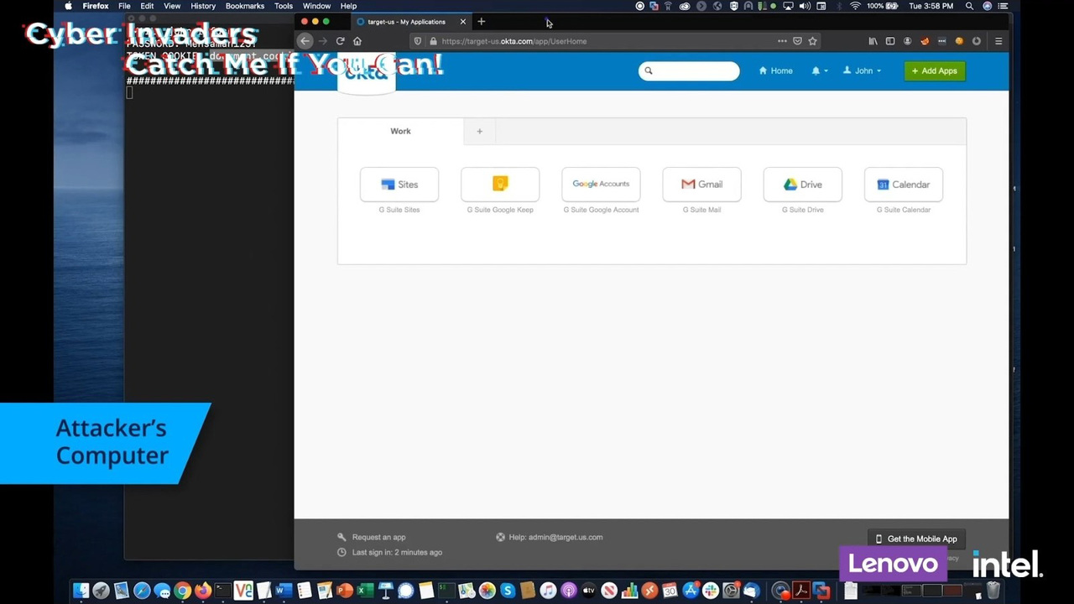Open the John user account dropdown
This screenshot has height=604, width=1074.
863,71
